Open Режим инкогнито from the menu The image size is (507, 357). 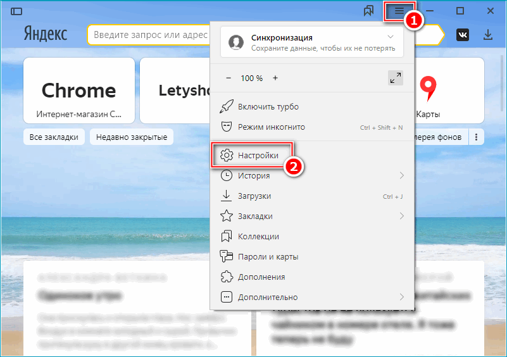point(272,127)
